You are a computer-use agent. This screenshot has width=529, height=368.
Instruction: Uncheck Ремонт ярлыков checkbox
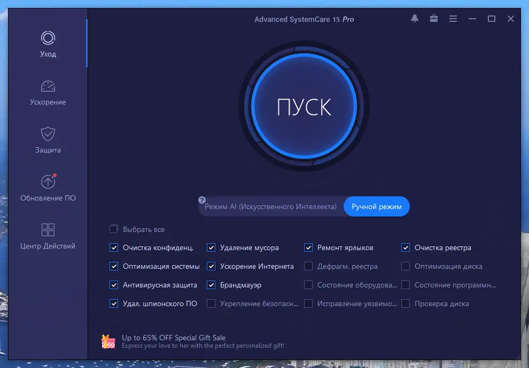tap(308, 248)
